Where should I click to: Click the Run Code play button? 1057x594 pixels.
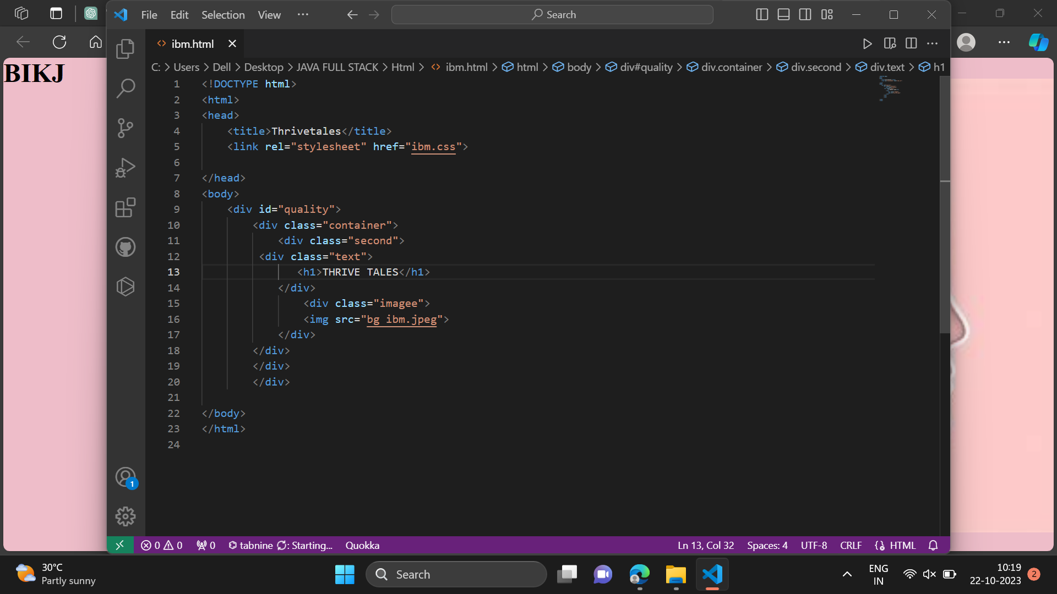click(x=867, y=43)
